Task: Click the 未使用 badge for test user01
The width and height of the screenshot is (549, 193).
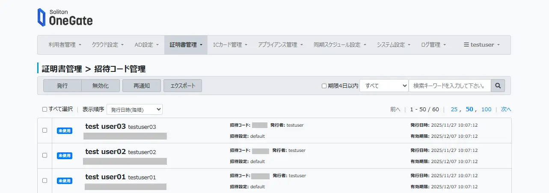Action: coord(65,181)
